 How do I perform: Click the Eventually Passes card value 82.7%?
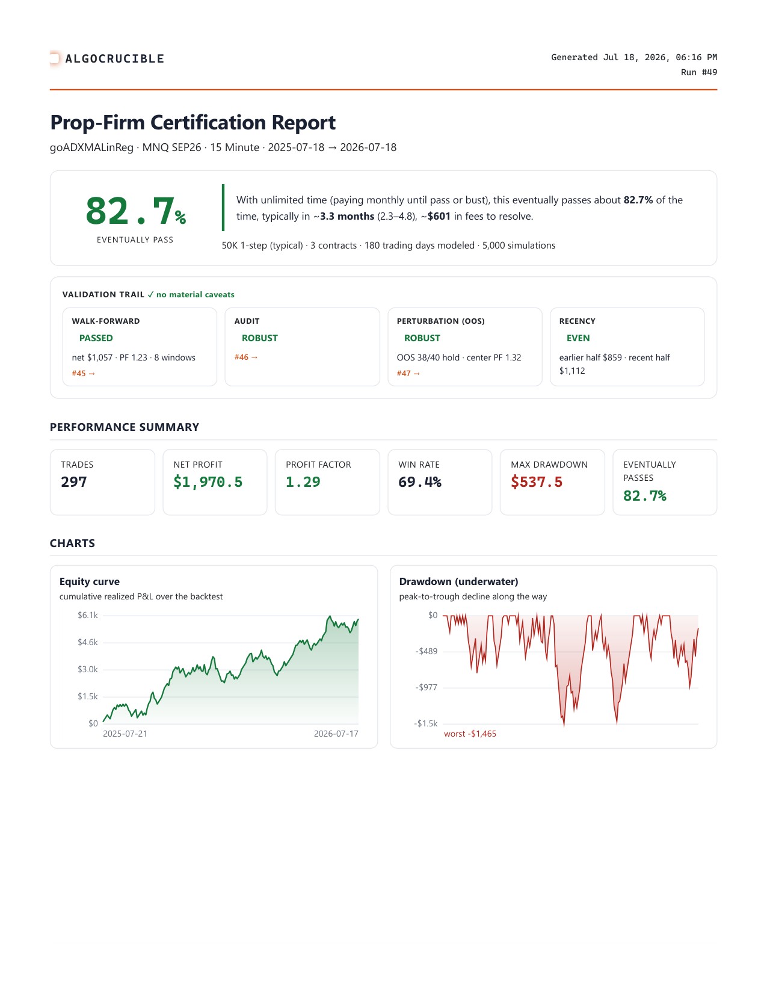pyautogui.click(x=645, y=496)
